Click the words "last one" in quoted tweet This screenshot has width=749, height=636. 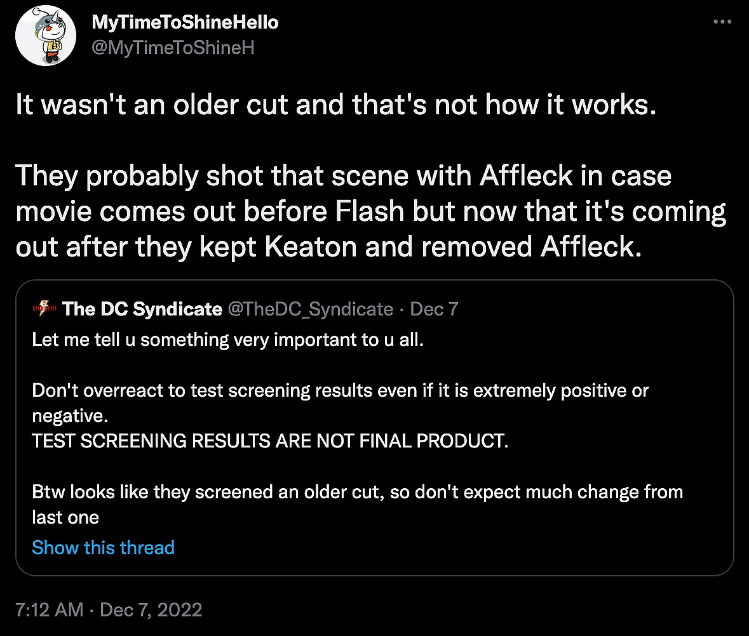click(65, 517)
